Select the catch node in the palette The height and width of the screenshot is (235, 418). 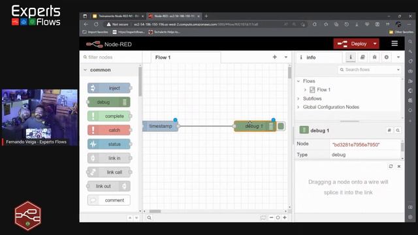pyautogui.click(x=109, y=130)
